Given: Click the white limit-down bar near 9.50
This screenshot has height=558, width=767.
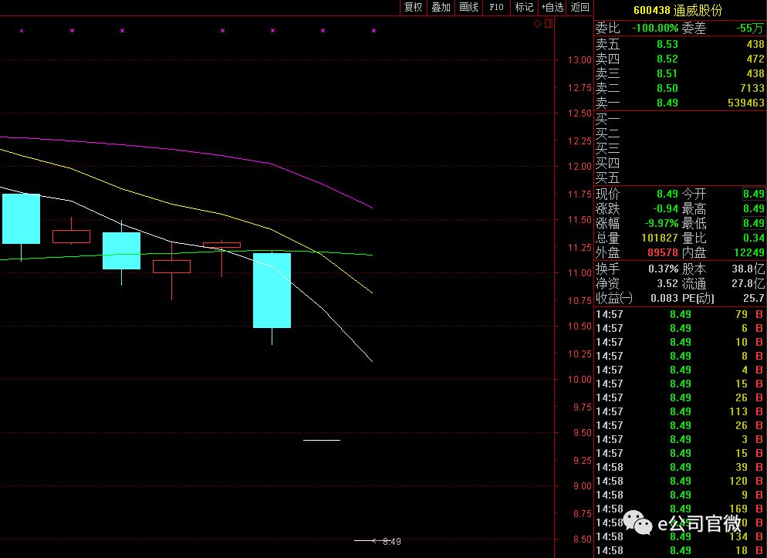Looking at the screenshot, I should (322, 440).
